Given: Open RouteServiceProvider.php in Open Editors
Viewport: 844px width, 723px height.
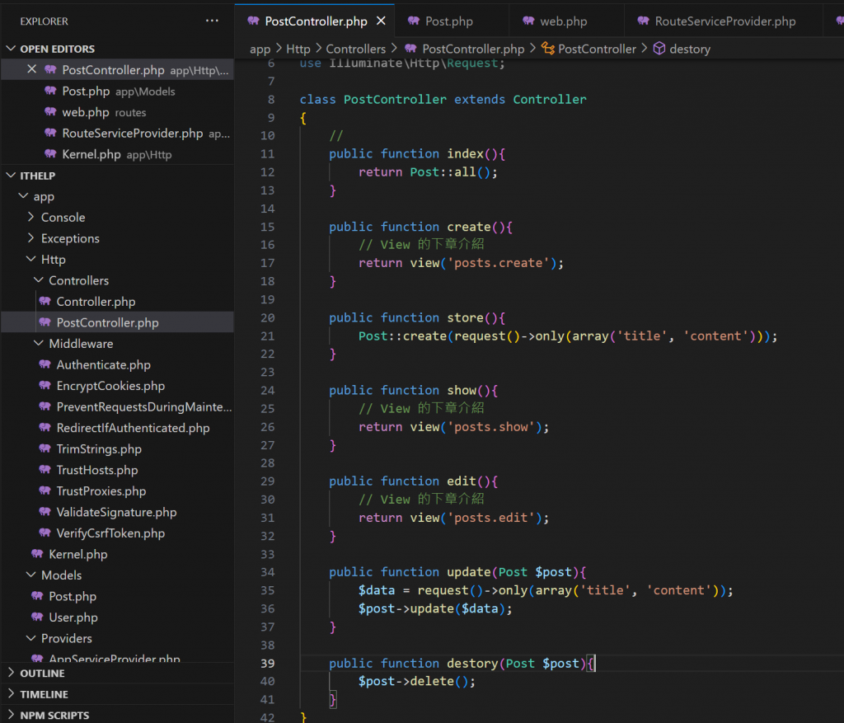Looking at the screenshot, I should click(117, 133).
